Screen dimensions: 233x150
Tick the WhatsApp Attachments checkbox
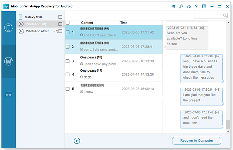[x=60, y=31]
